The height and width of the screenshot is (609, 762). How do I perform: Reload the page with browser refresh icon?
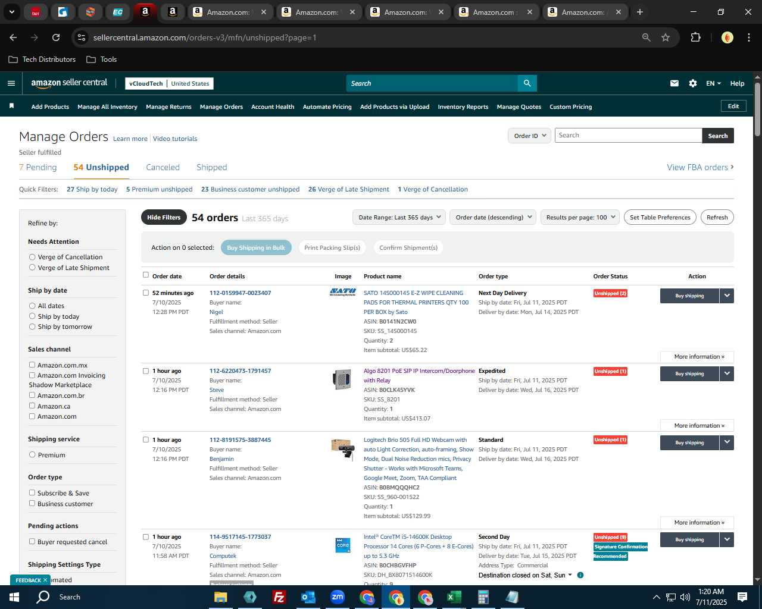point(56,37)
